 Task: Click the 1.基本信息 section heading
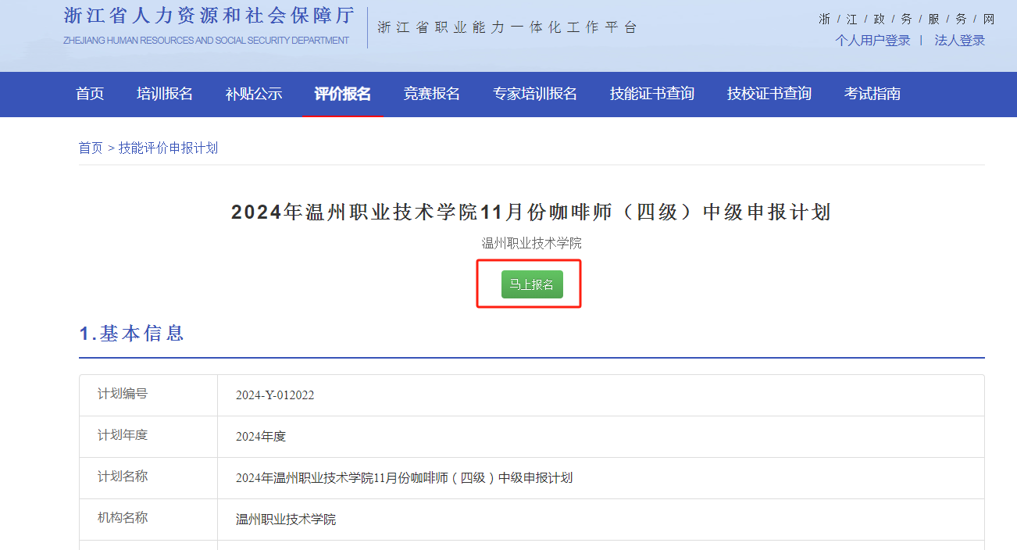coord(132,334)
